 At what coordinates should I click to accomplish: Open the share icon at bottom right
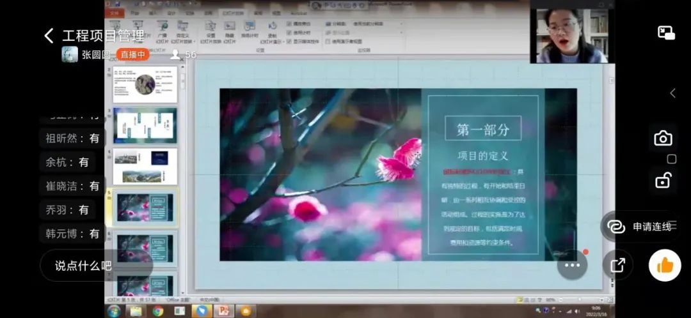pos(617,265)
